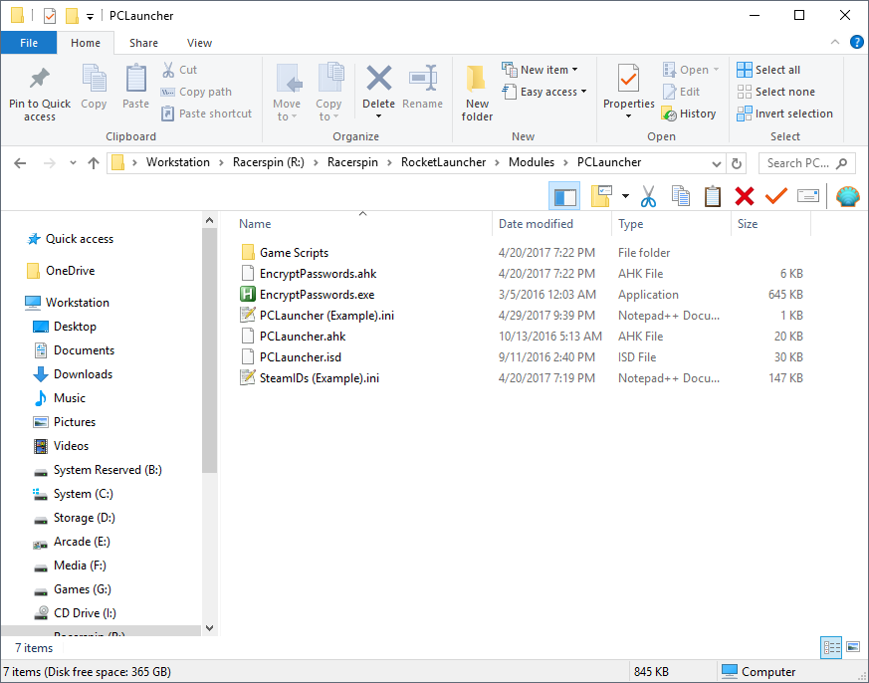This screenshot has width=869, height=683.
Task: Open the Delete dropdown arrow
Action: [378, 115]
